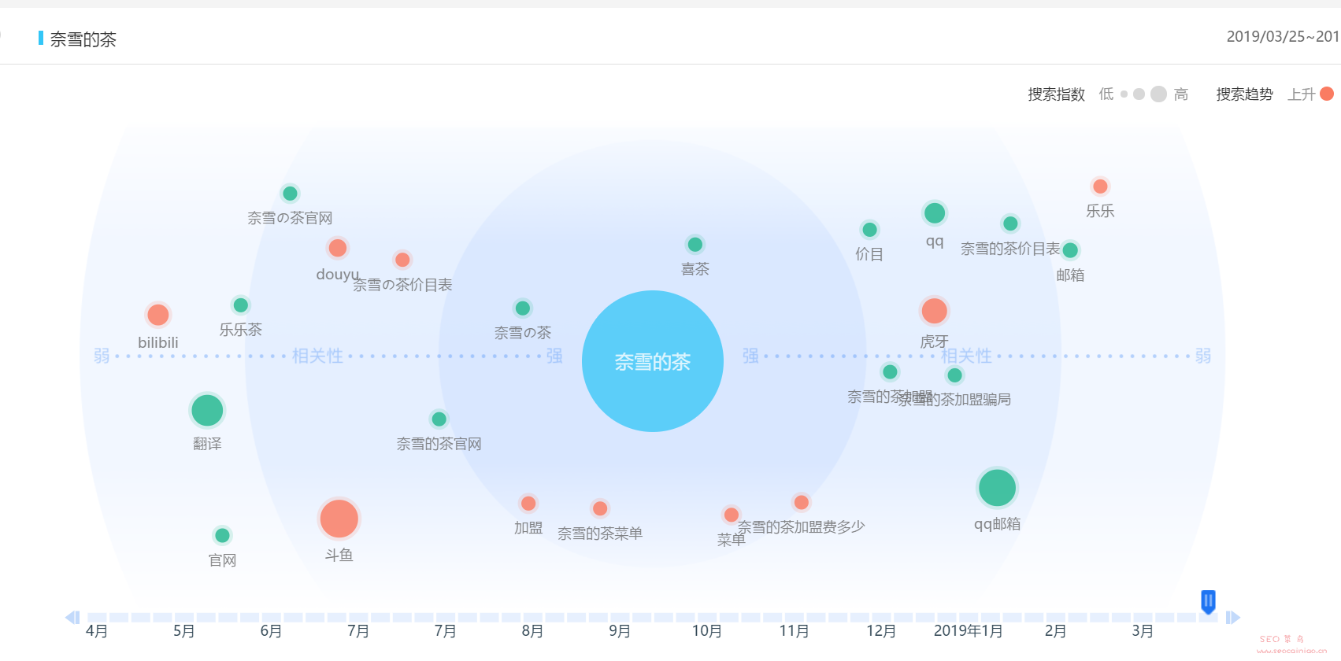The height and width of the screenshot is (661, 1341).
Task: Click the 奈雪的茶价目表 green dot
Action: 1011,223
